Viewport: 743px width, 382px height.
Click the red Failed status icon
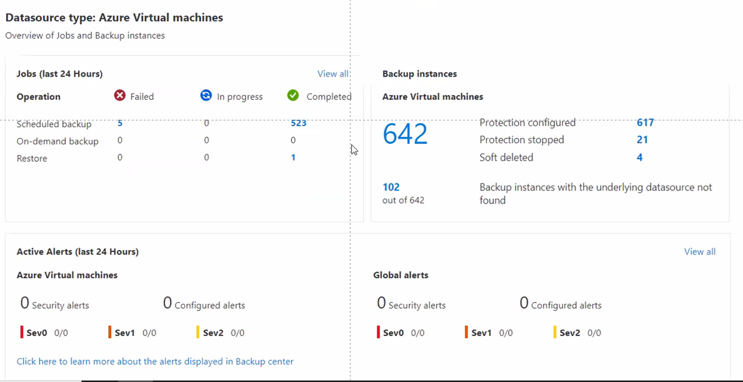point(120,96)
